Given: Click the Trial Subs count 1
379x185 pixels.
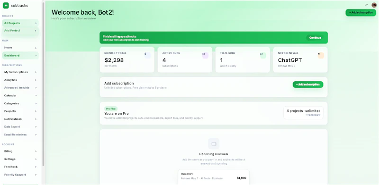Looking at the screenshot, I should [x=221, y=60].
